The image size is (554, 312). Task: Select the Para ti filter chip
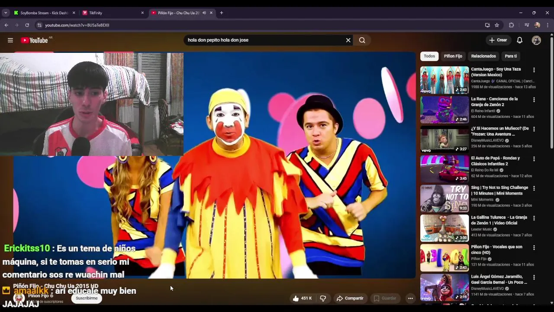pos(511,56)
